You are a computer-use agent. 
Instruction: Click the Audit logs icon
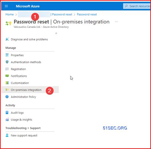[7, 112]
